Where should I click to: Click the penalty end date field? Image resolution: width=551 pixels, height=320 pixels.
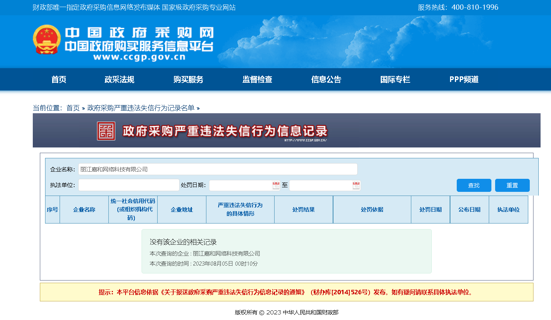(320, 186)
